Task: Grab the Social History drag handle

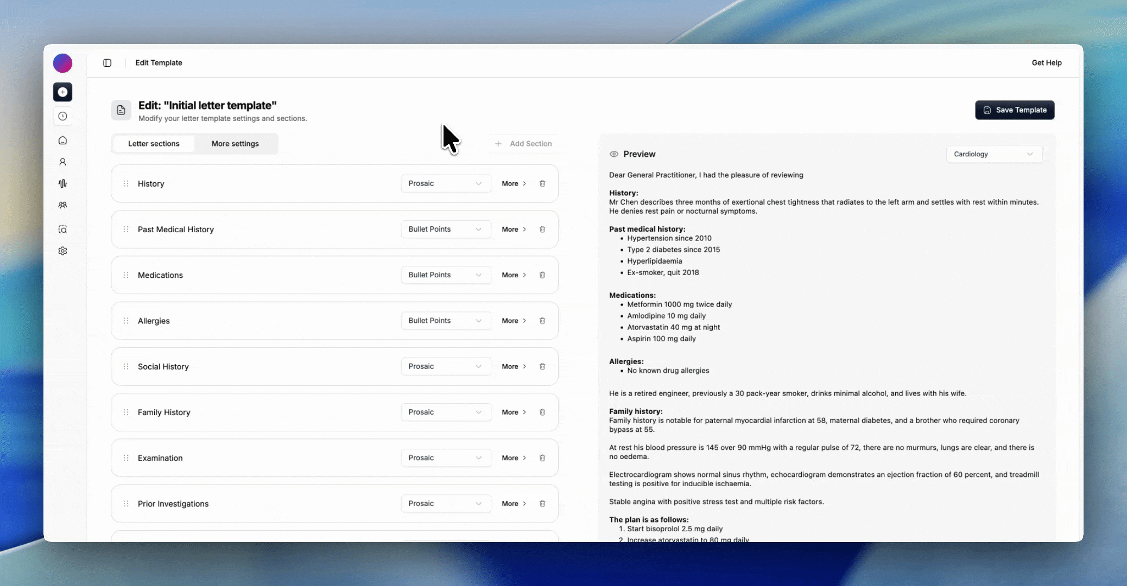Action: (x=126, y=366)
